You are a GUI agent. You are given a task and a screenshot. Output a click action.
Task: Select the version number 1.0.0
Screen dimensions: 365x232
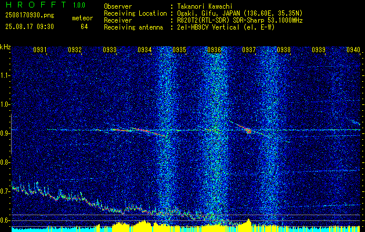(79, 5)
